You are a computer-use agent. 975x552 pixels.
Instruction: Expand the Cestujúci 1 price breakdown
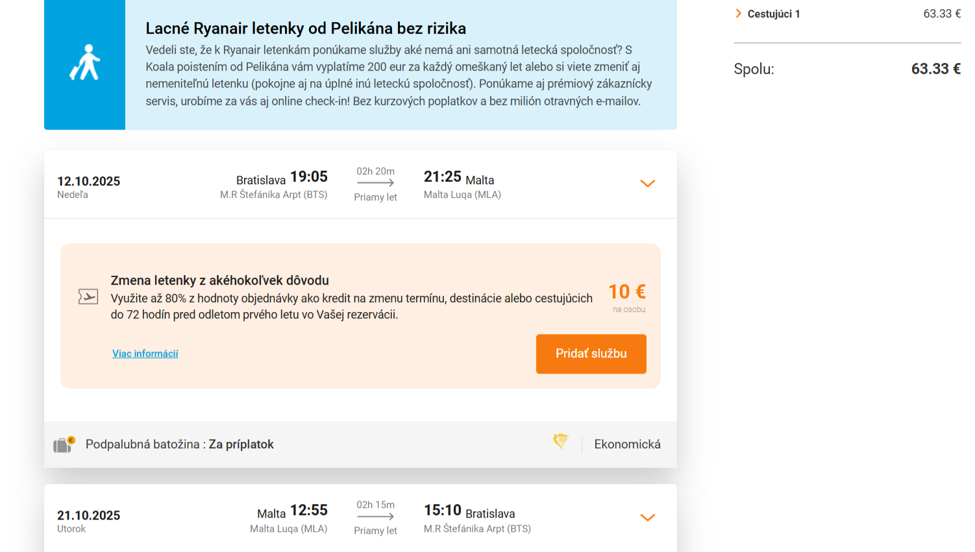tap(739, 14)
